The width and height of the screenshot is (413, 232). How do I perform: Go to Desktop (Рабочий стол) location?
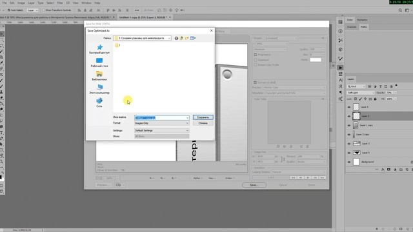pyautogui.click(x=99, y=63)
